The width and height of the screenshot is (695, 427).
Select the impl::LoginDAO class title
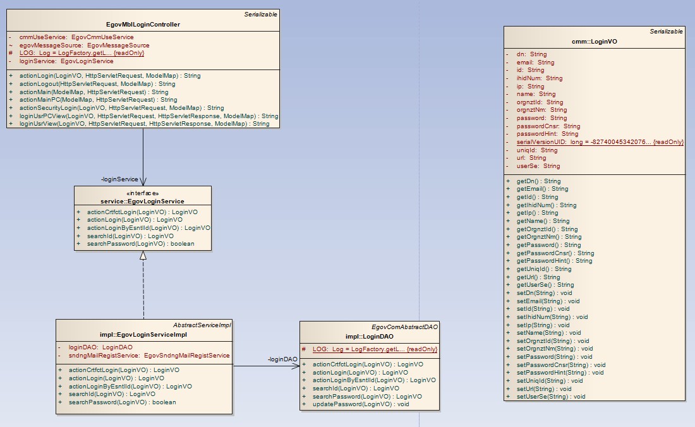coord(369,337)
